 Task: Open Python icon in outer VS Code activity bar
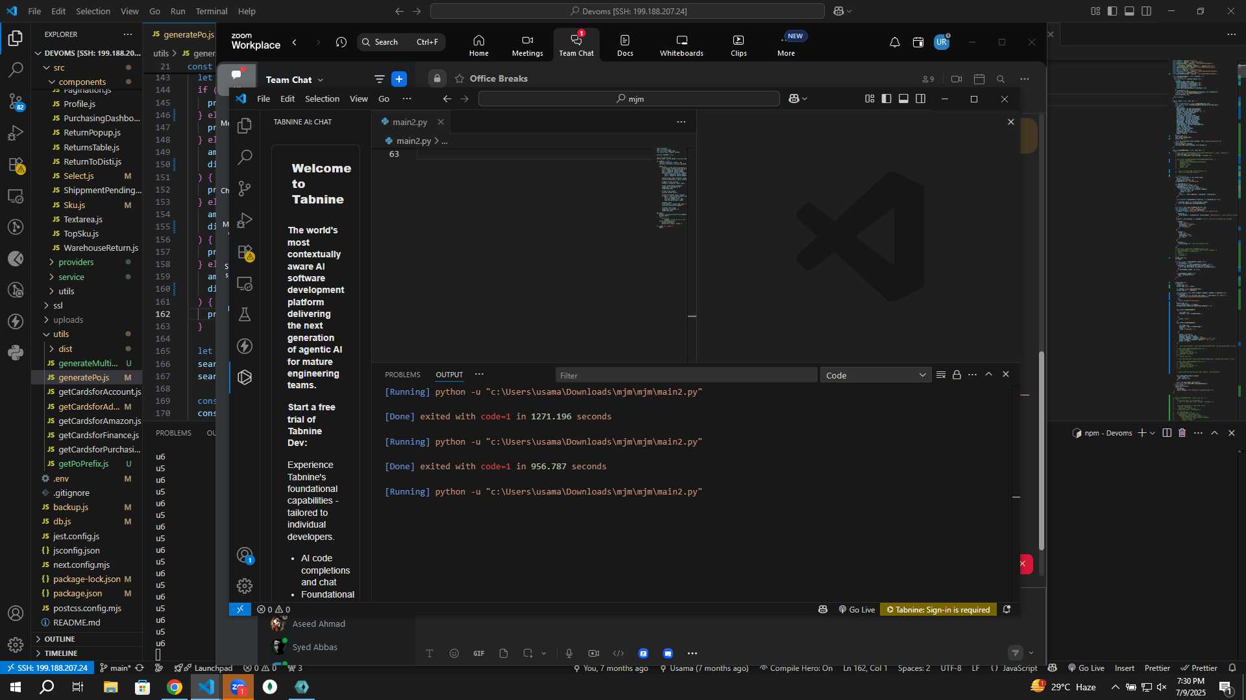(x=16, y=353)
